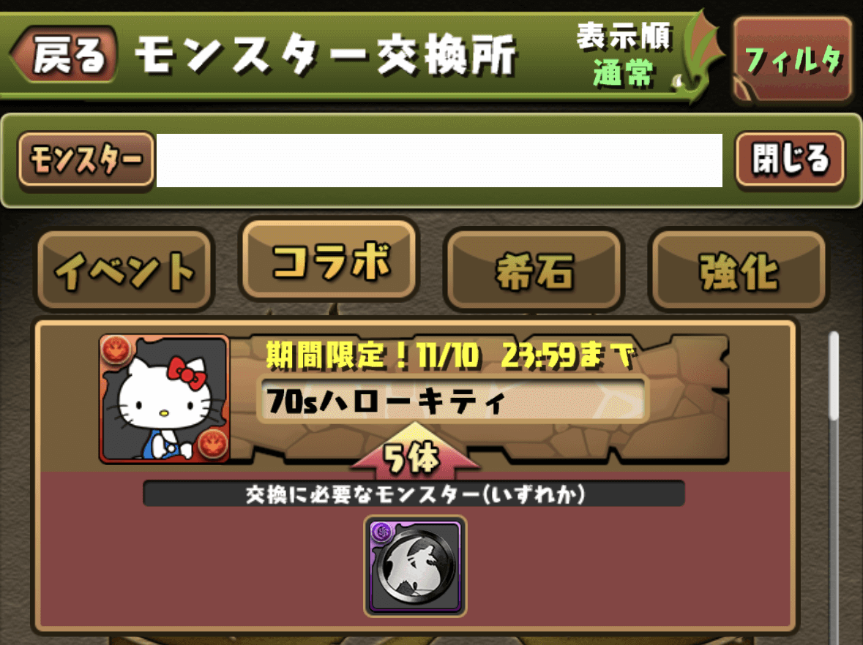
Task: Tap the gray dragon medal monster icon
Action: [415, 566]
